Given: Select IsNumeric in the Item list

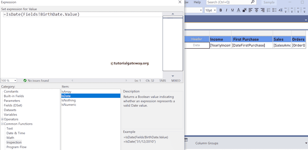Looking at the screenshot, I should tap(91, 105).
